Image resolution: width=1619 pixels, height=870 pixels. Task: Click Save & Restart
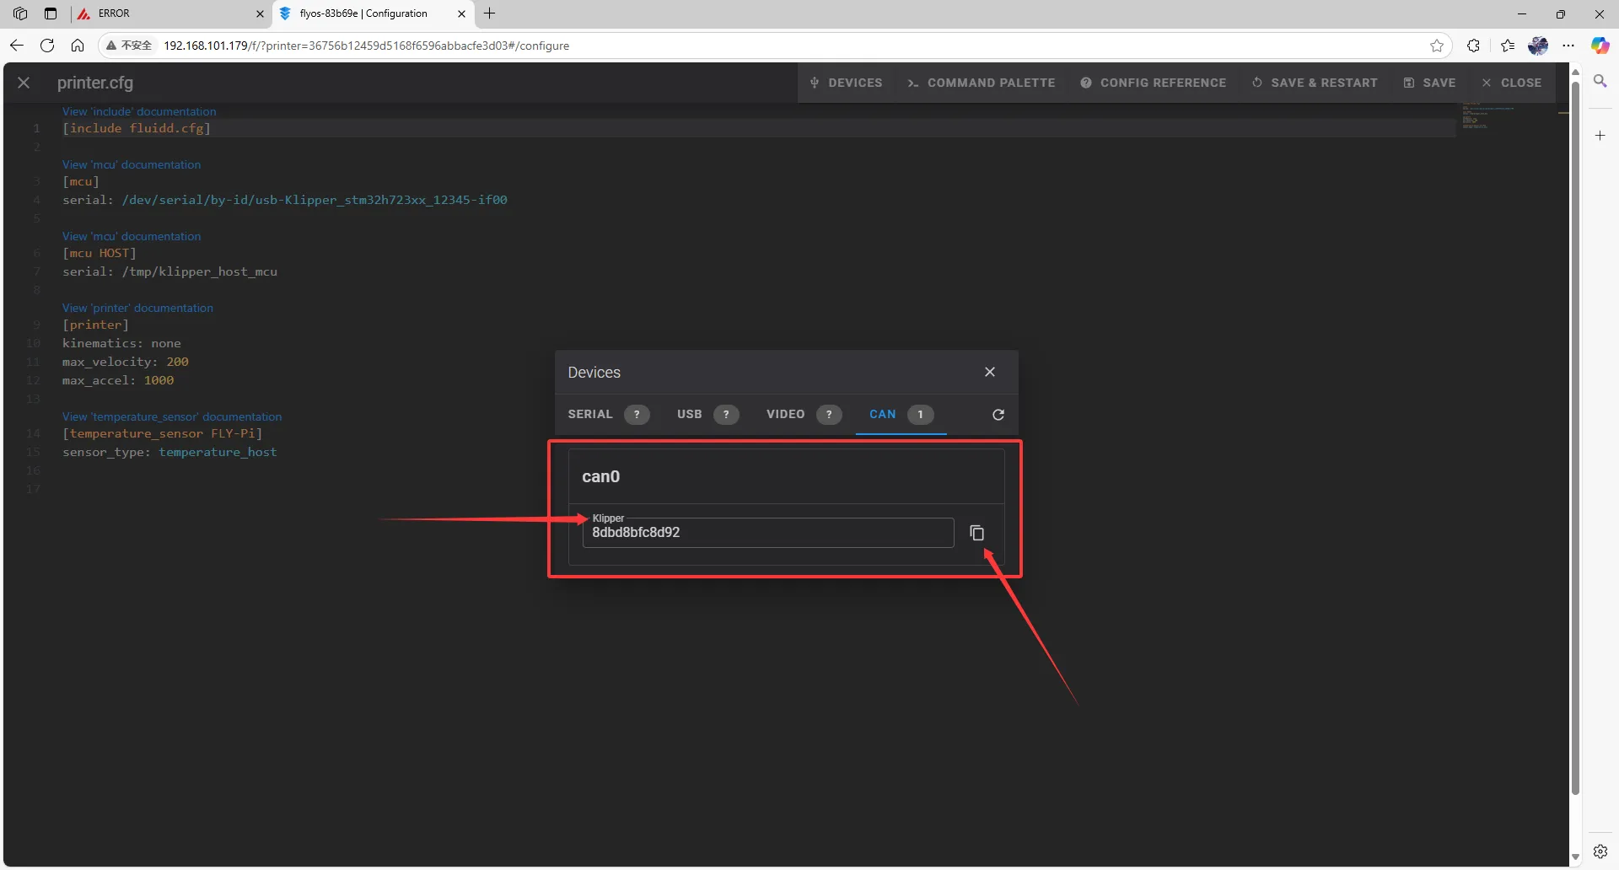(1315, 83)
